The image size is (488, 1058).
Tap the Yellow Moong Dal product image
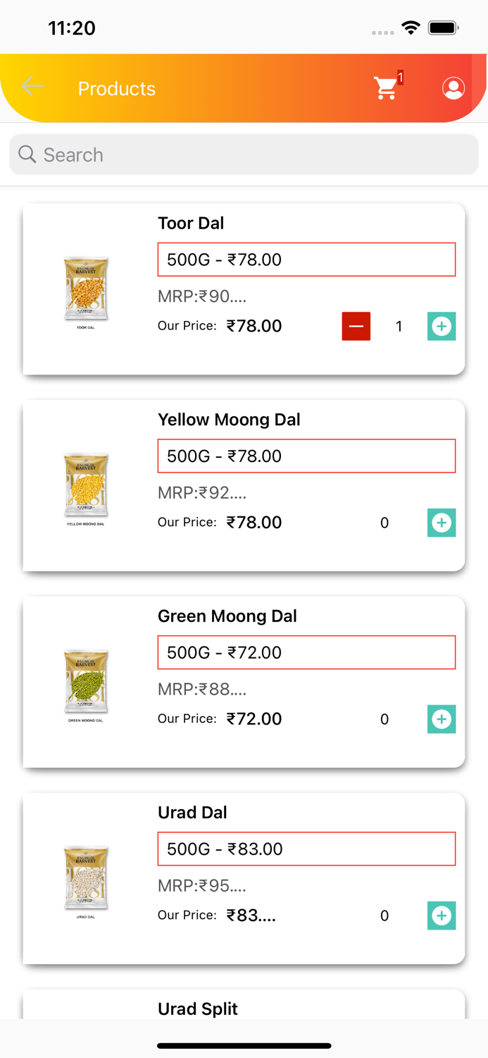click(x=86, y=487)
